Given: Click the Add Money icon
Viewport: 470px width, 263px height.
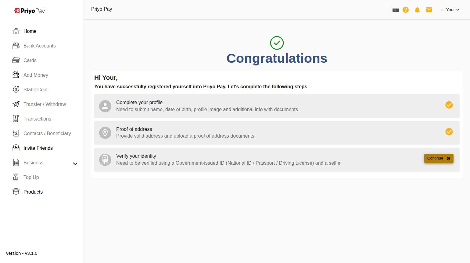Looking at the screenshot, I should 16,75.
